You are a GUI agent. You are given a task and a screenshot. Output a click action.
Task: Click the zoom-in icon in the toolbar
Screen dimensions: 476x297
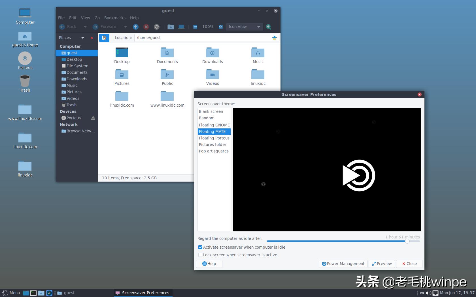click(221, 27)
